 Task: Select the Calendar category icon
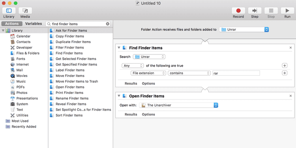pos(13,36)
